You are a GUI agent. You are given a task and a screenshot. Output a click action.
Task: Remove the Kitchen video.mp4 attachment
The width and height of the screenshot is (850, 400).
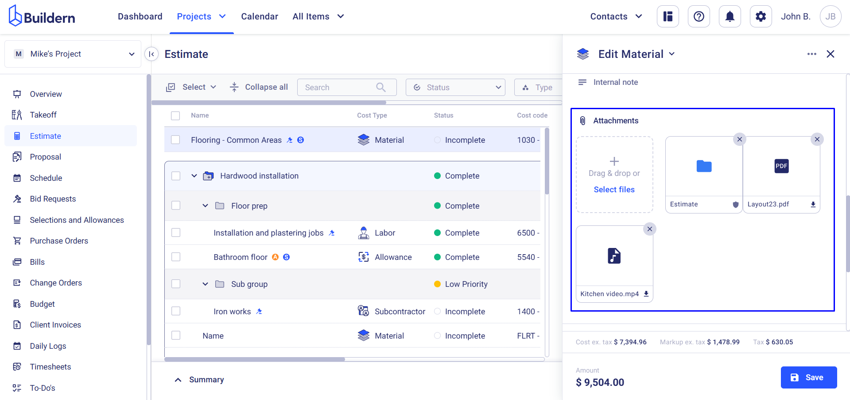pos(650,229)
